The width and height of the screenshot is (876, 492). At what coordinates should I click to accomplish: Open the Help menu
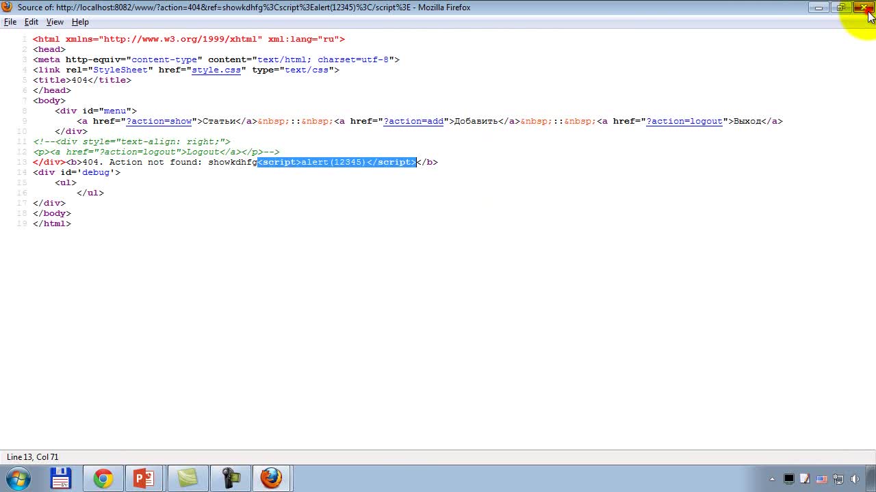[80, 22]
